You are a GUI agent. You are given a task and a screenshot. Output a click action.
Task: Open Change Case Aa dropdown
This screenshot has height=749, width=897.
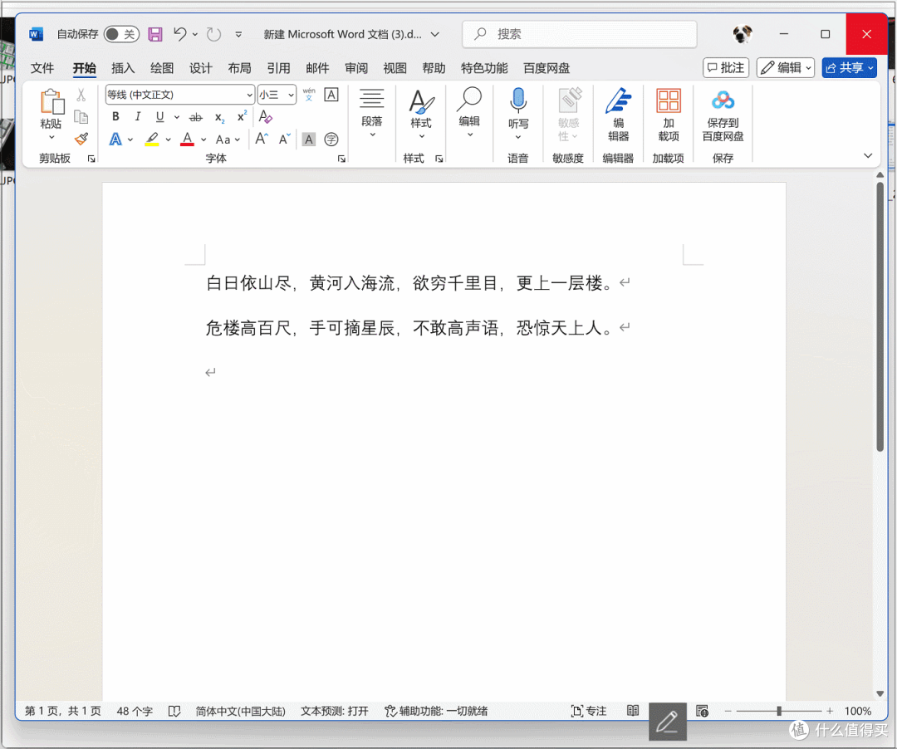[228, 140]
